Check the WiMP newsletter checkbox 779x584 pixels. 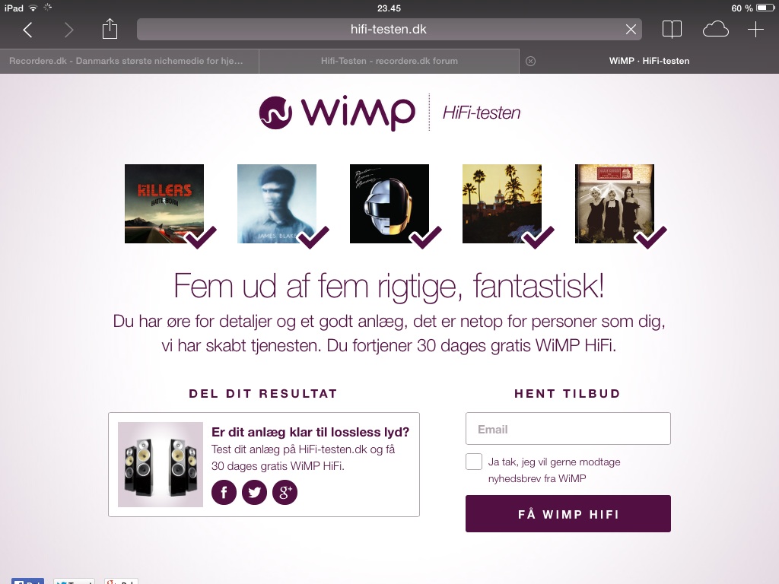tap(474, 462)
